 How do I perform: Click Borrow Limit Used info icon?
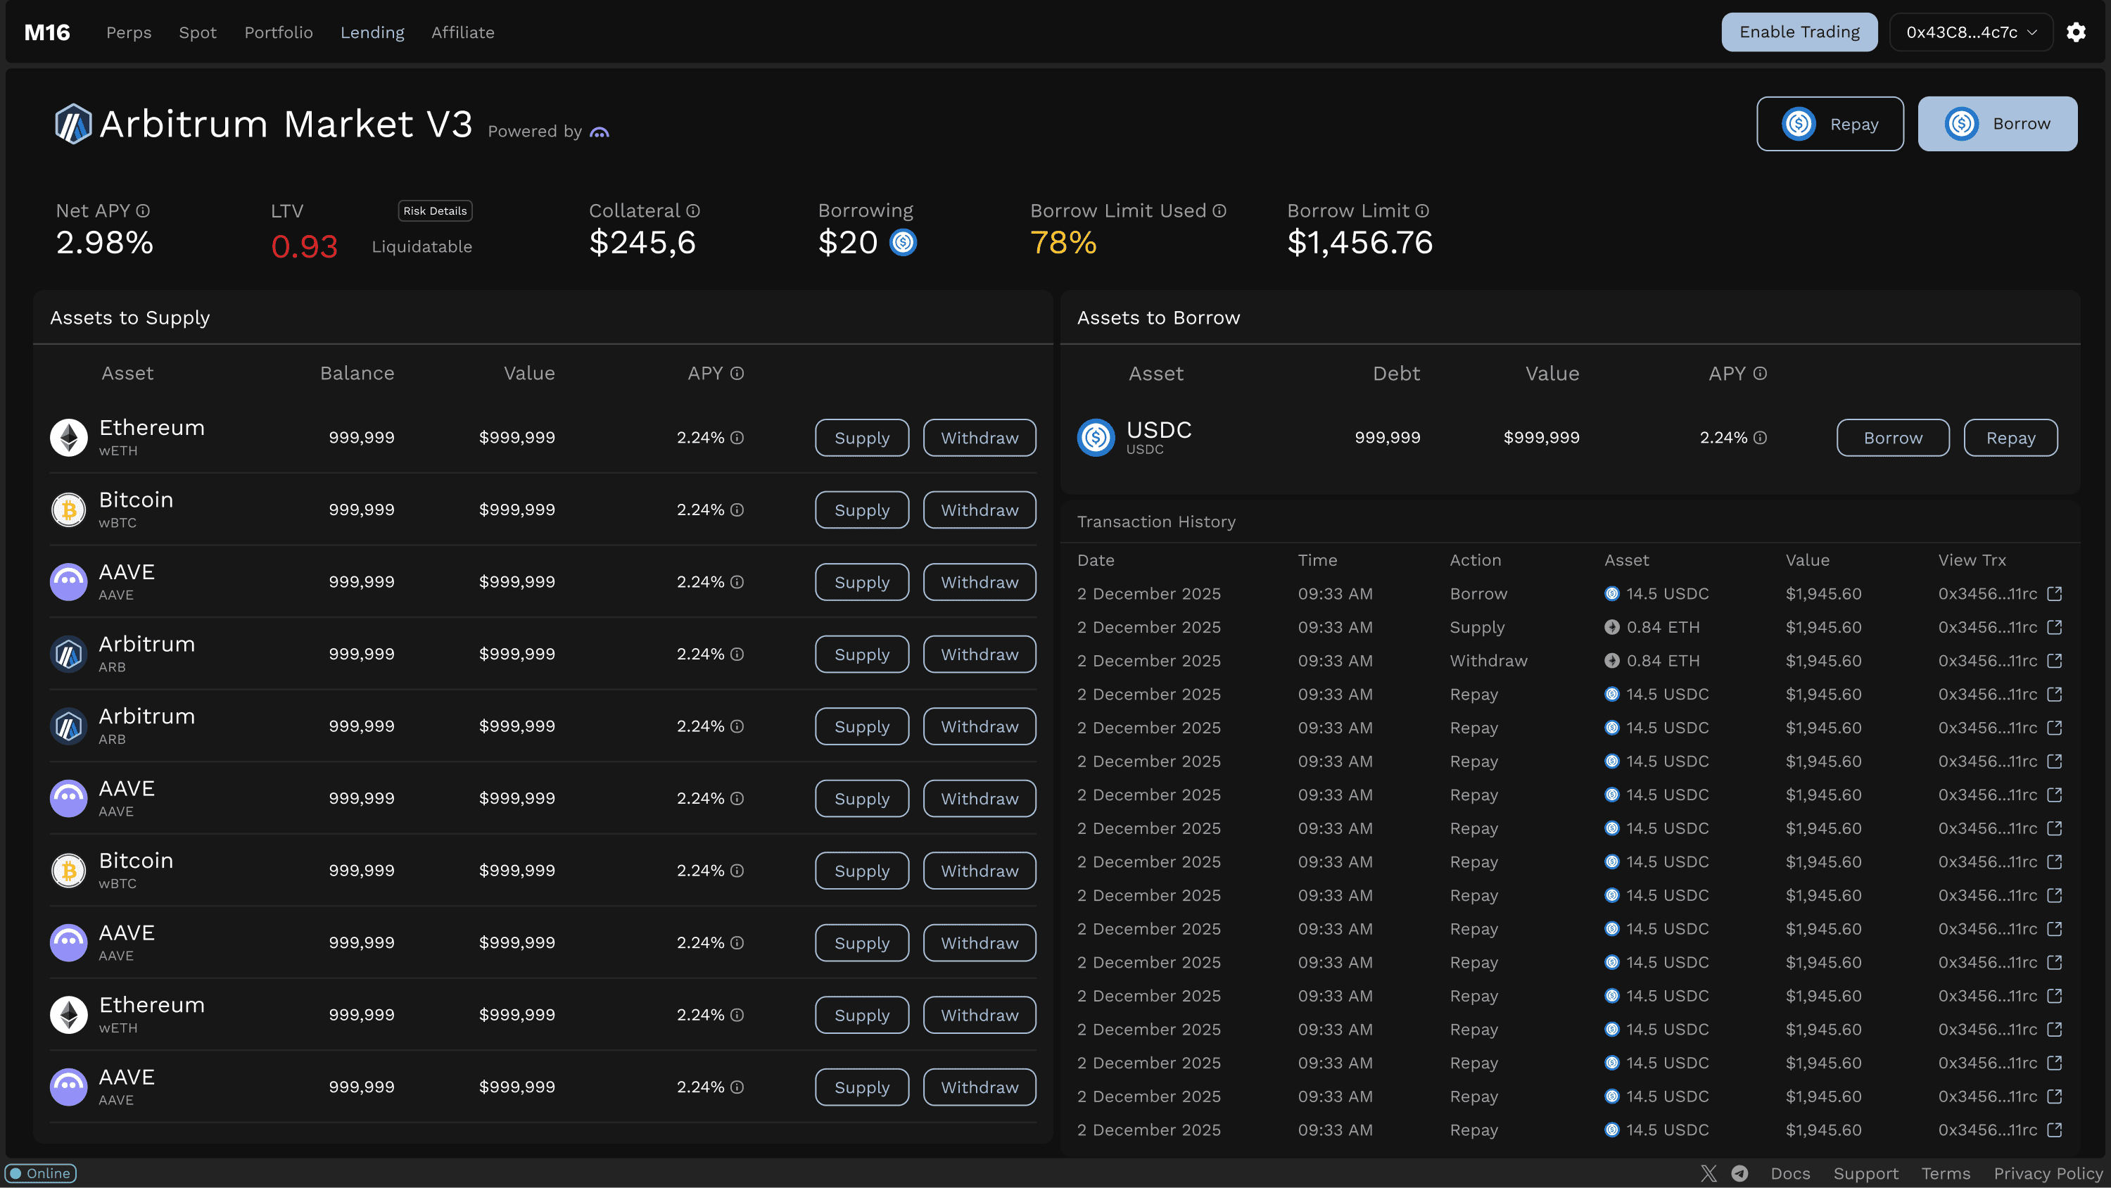click(1219, 210)
